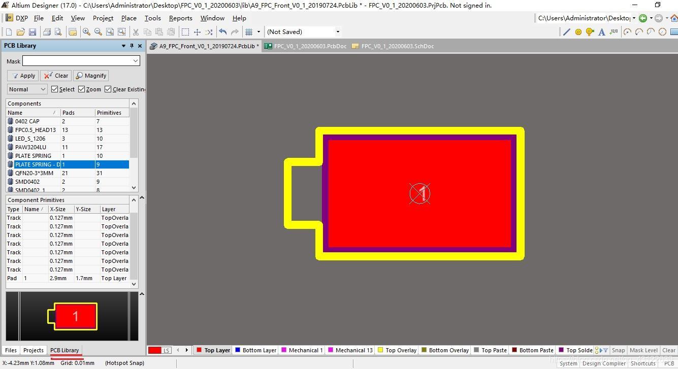
Task: Open the (Not Saved) view dropdown
Action: click(338, 32)
